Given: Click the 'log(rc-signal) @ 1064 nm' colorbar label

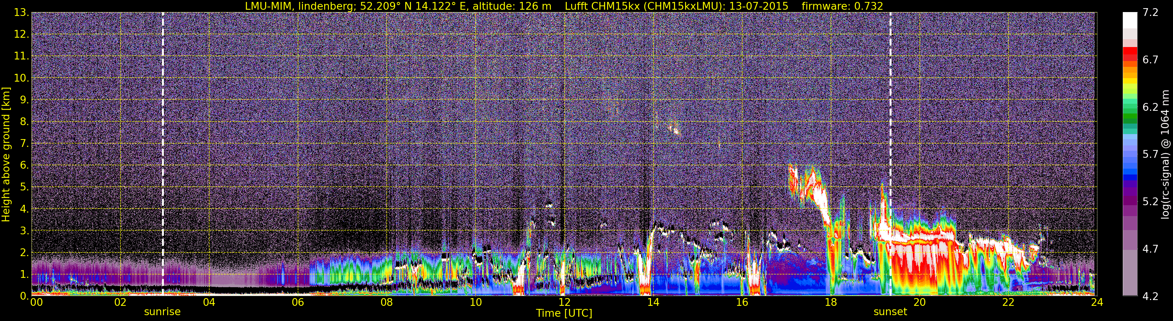Looking at the screenshot, I should (x=1165, y=154).
